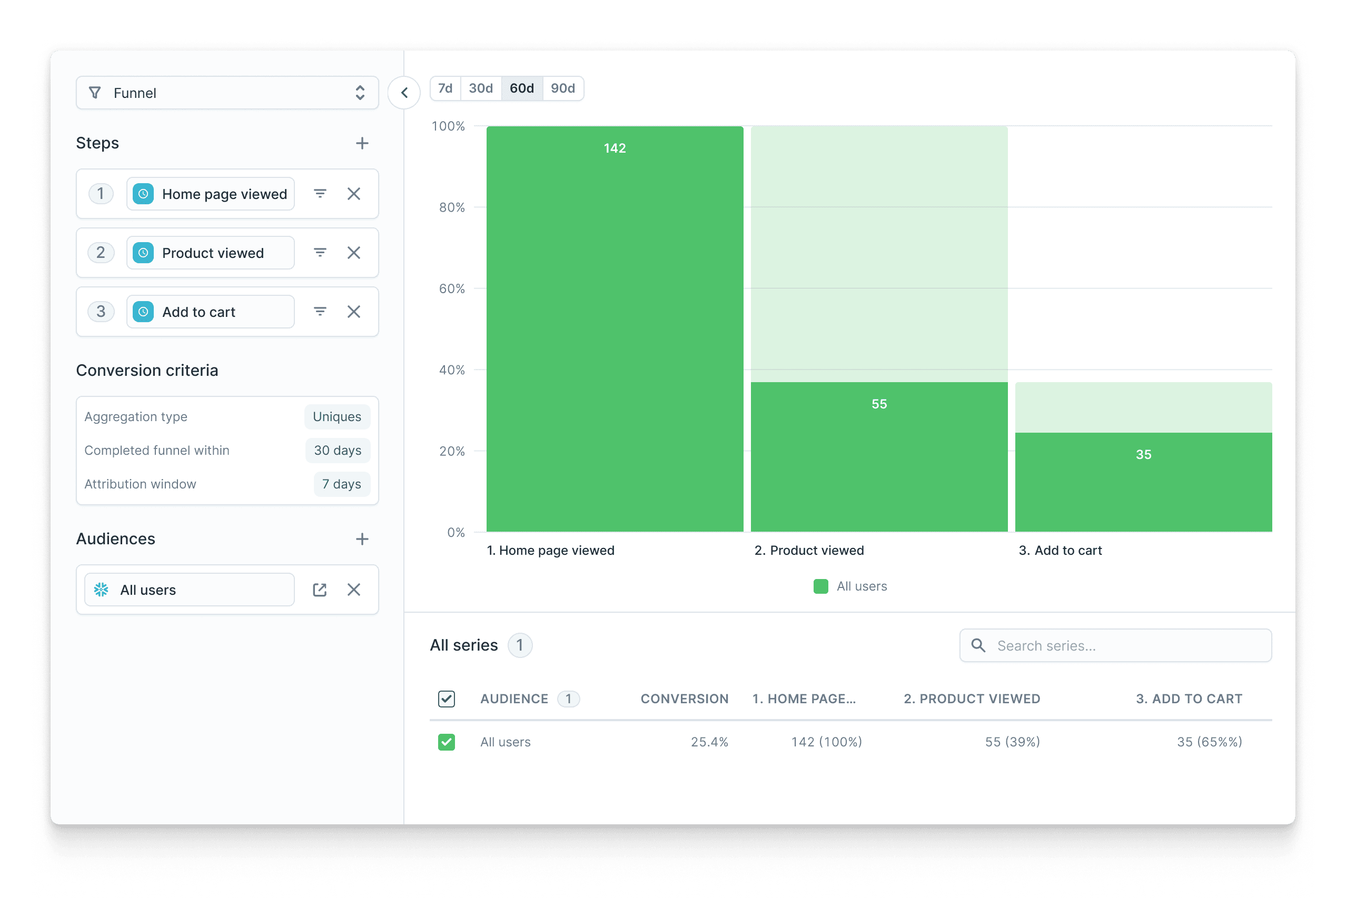Open filters for the Product viewed step
Image resolution: width=1346 pixels, height=898 pixels.
(x=319, y=253)
